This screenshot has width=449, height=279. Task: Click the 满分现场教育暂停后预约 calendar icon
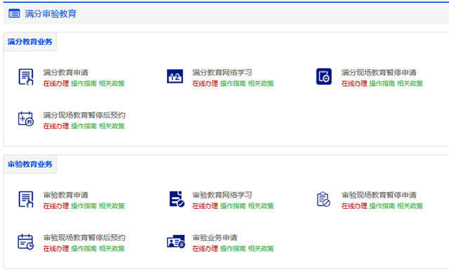click(26, 118)
